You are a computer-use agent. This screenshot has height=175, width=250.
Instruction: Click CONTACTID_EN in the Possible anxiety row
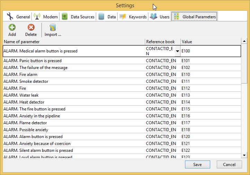tap(161, 130)
